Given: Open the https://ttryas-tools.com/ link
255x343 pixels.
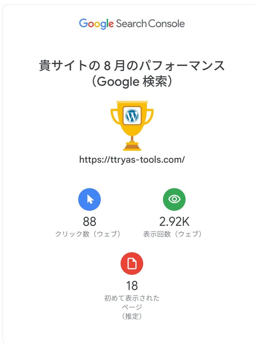Looking at the screenshot, I should tap(132, 160).
